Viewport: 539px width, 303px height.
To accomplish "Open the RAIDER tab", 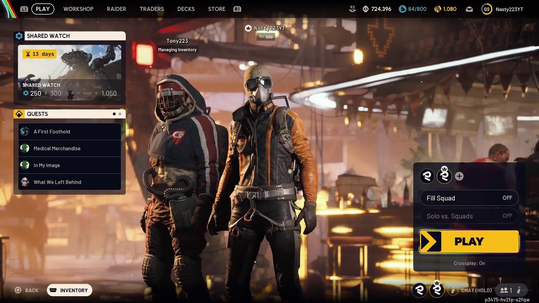I will coord(116,9).
